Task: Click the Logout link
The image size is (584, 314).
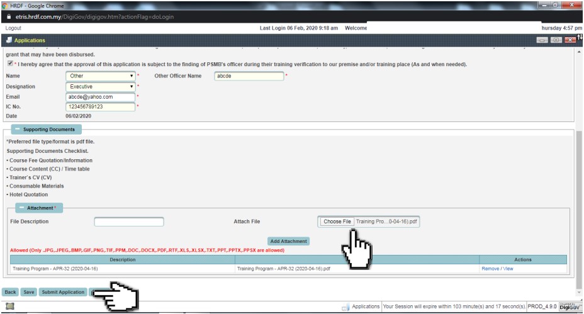Action: click(x=13, y=28)
